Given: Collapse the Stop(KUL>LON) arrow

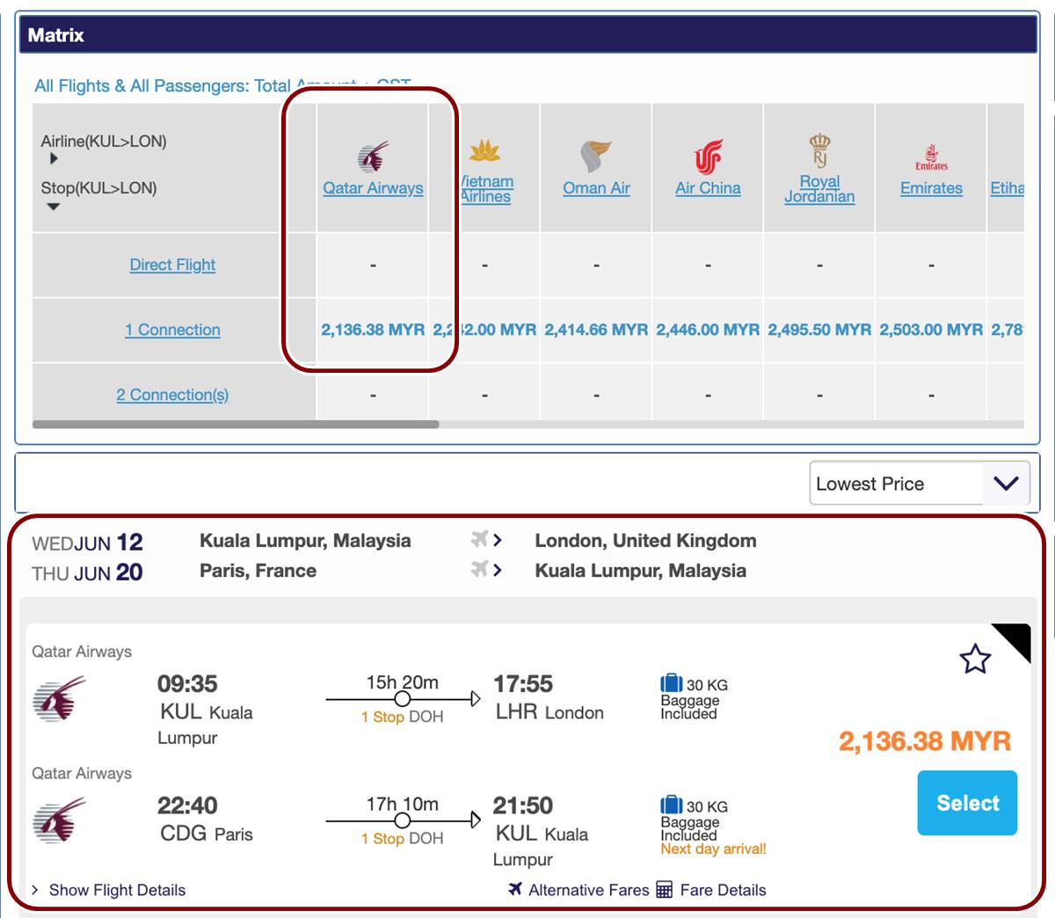Looking at the screenshot, I should tap(54, 207).
